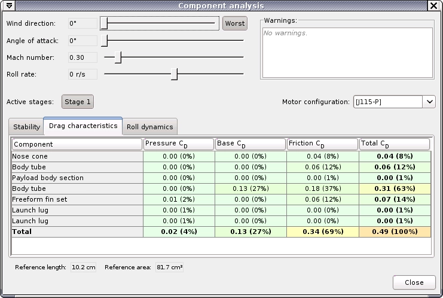Select the Freeform fin set row

click(77, 199)
